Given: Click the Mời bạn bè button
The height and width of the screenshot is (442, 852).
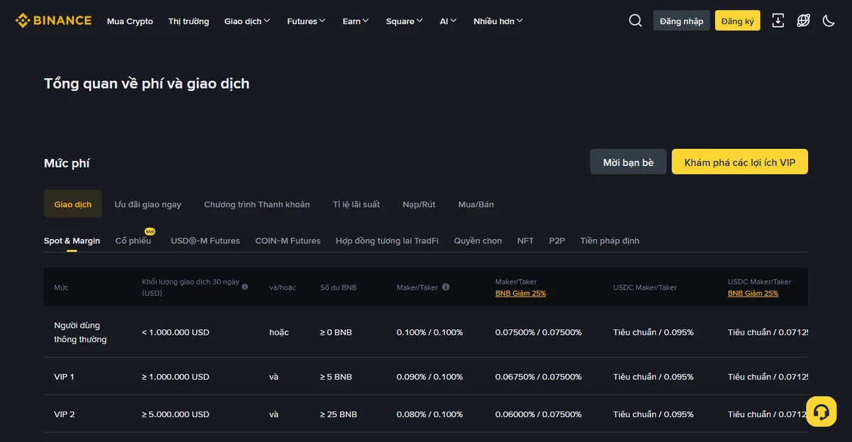Looking at the screenshot, I should point(628,162).
